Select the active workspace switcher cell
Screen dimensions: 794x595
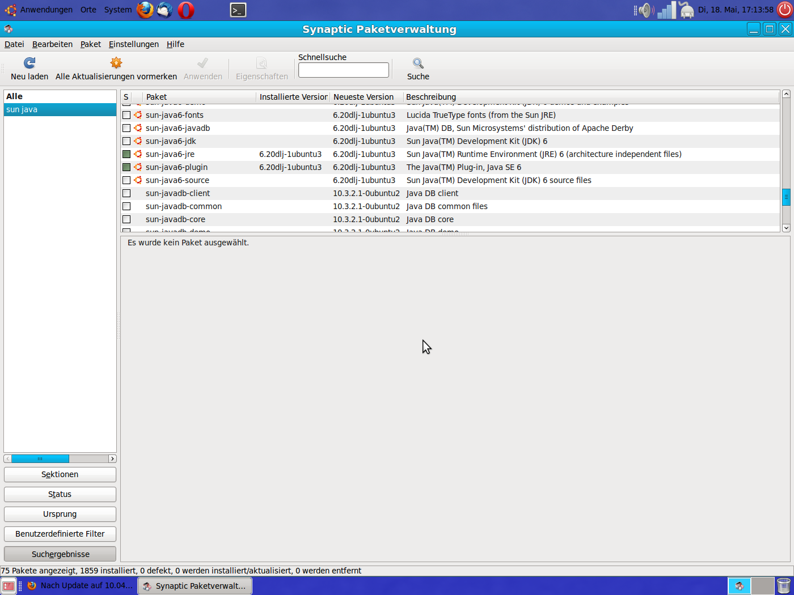coord(740,585)
